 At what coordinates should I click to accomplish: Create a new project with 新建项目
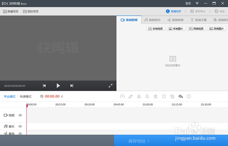(11, 12)
